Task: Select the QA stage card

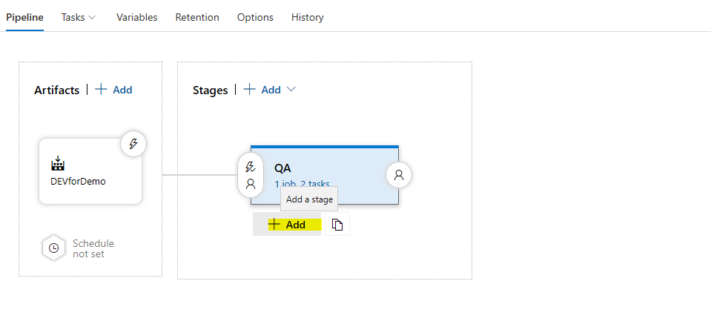Action: coord(325,175)
